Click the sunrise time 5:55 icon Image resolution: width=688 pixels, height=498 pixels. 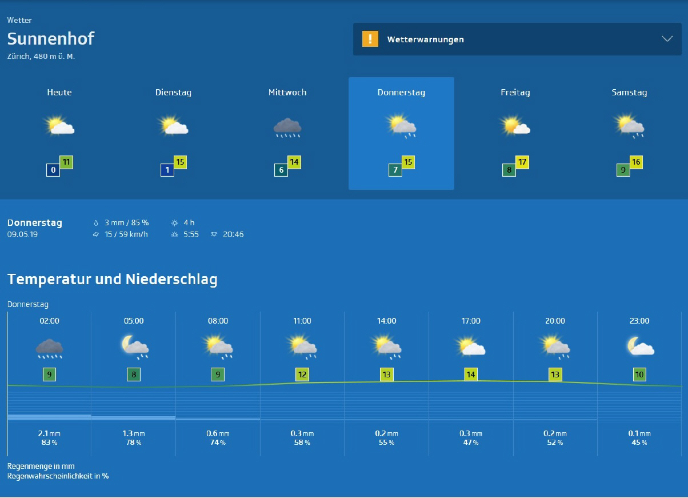tap(175, 234)
